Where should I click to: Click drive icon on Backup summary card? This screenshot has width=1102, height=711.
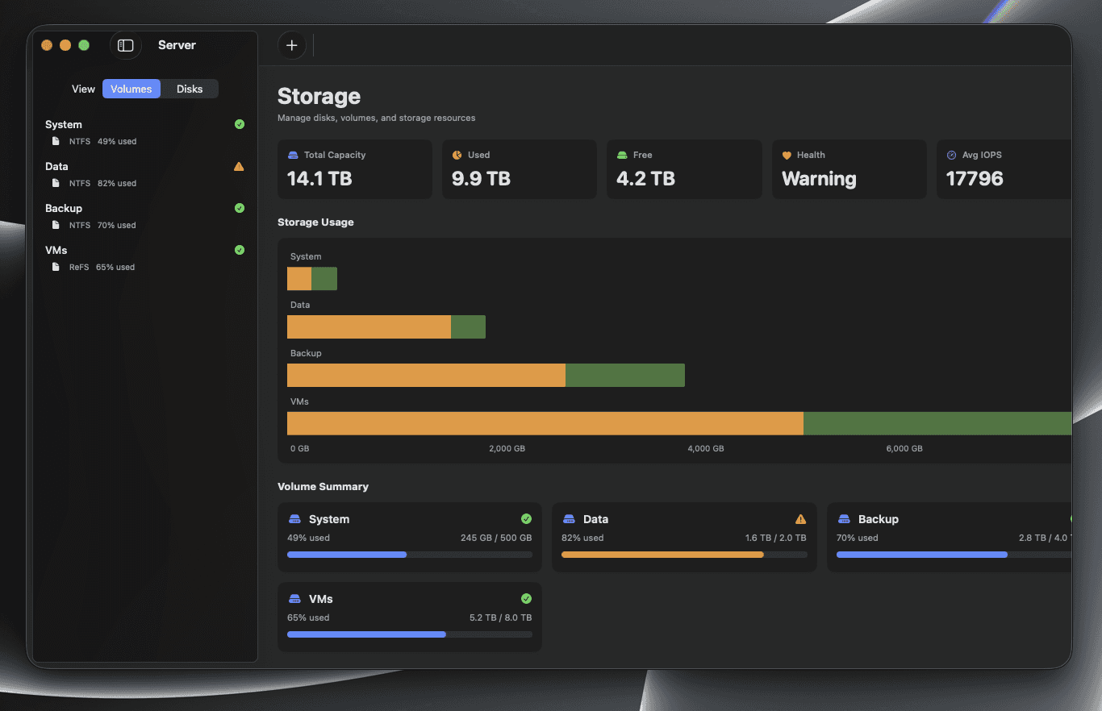click(x=844, y=519)
